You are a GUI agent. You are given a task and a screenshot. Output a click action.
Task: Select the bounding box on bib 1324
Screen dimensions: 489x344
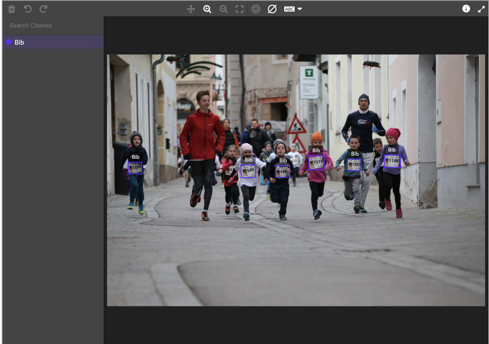135,168
